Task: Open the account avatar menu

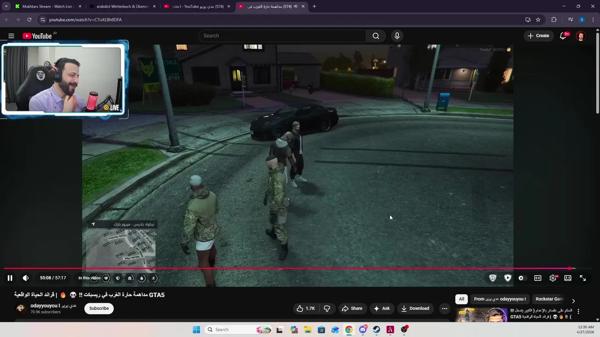Action: point(580,36)
